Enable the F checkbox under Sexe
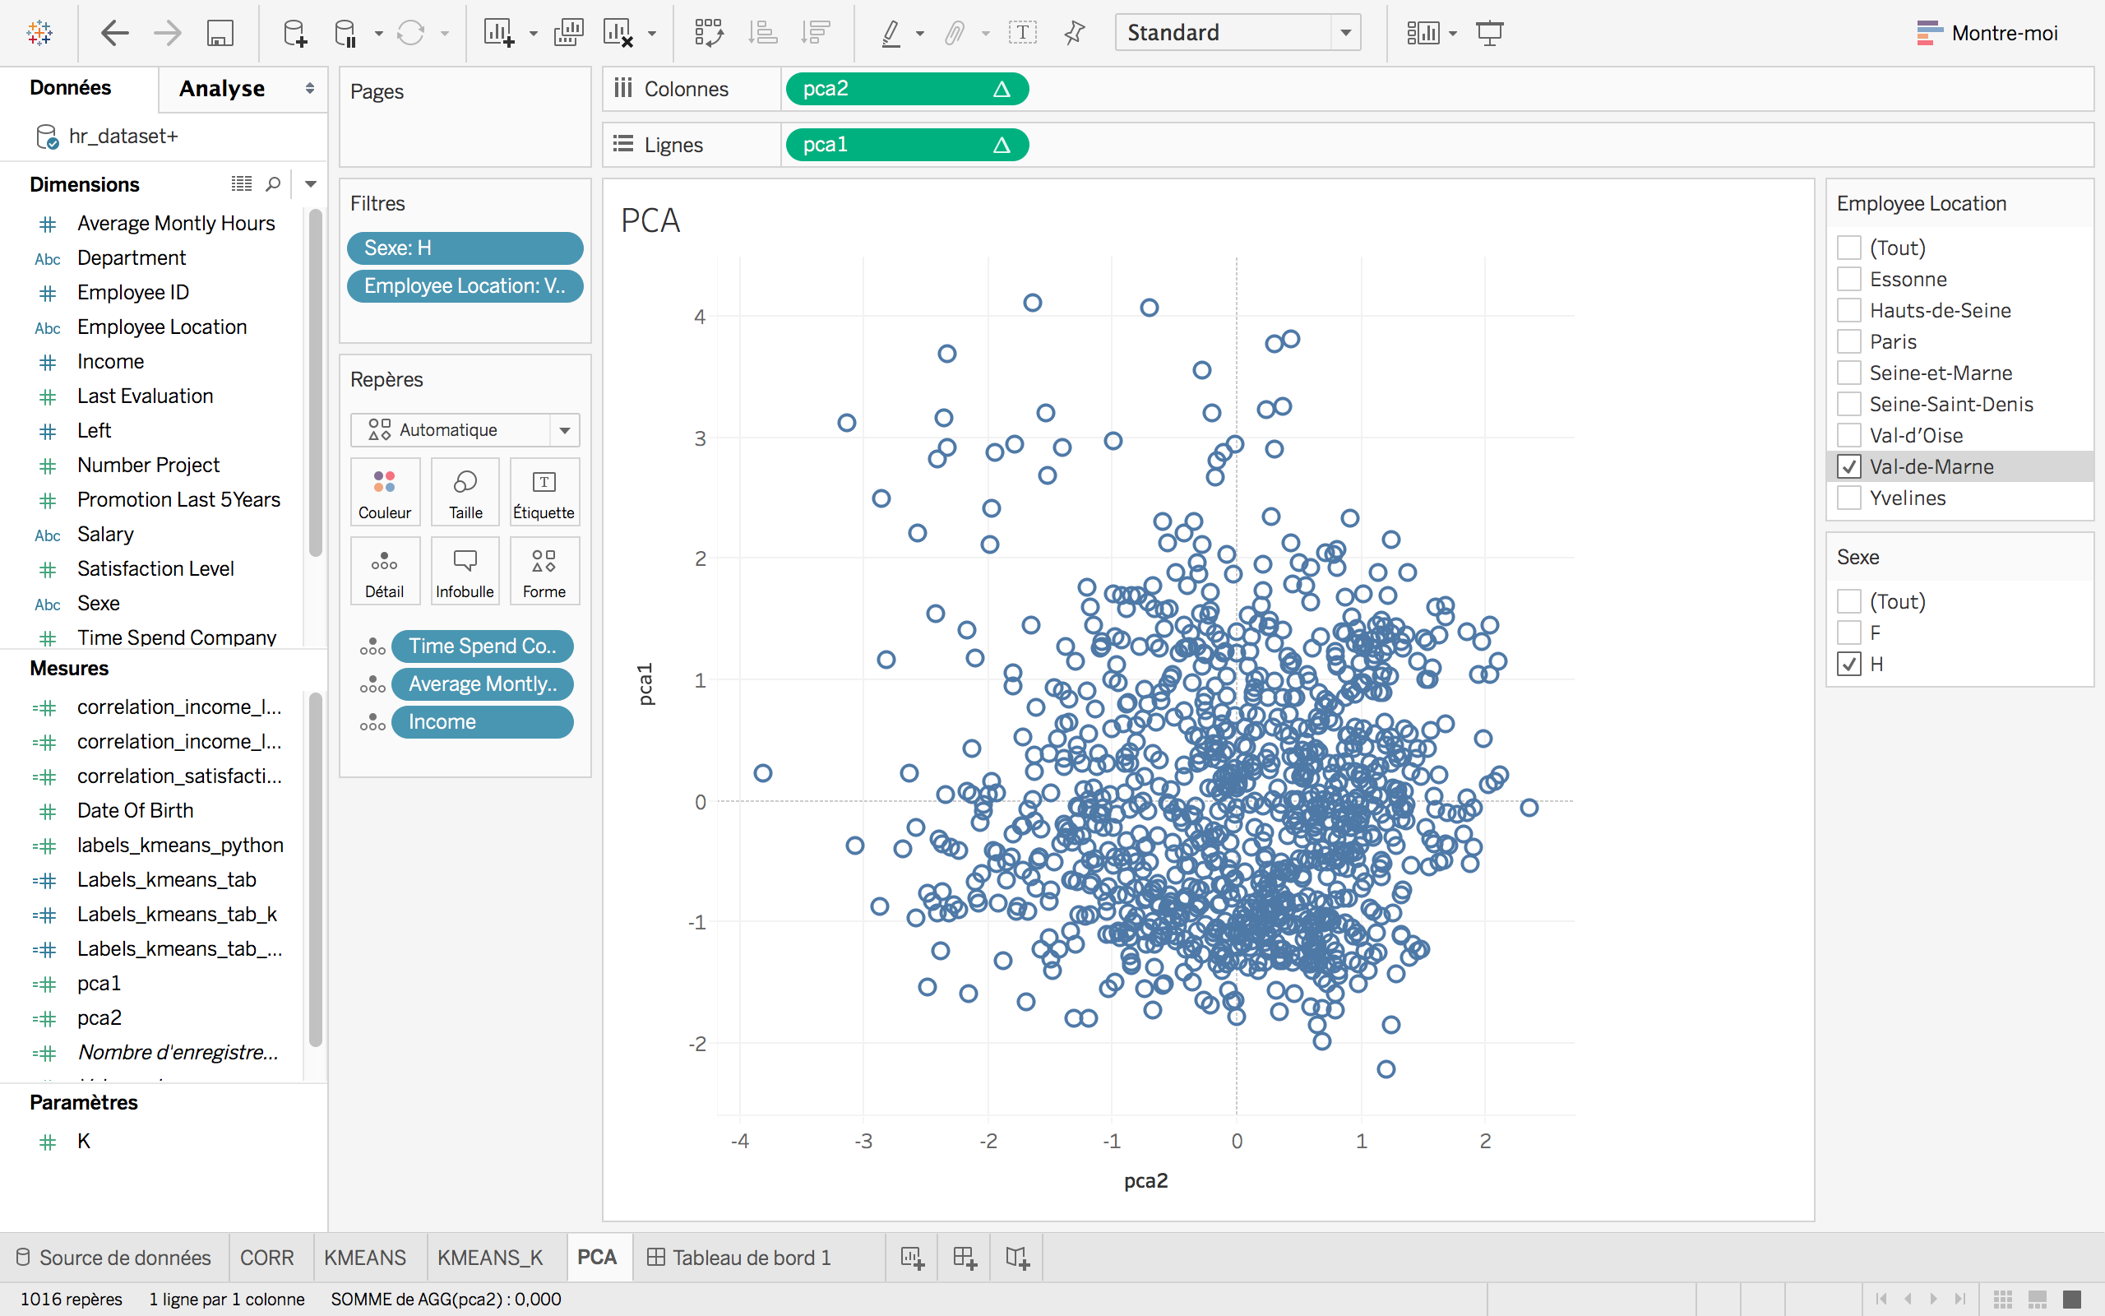 click(1848, 633)
